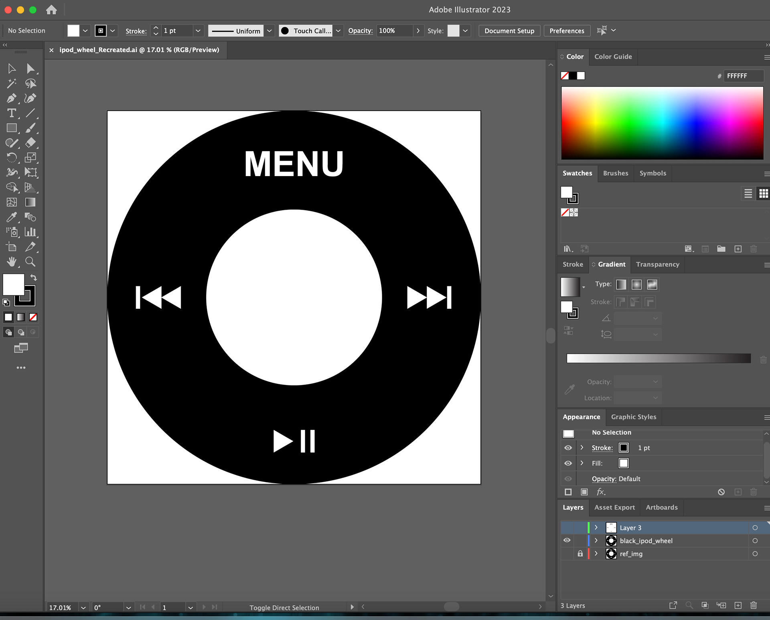Click color spectrum ramp in Color panel
Image resolution: width=770 pixels, height=620 pixels.
pos(662,123)
